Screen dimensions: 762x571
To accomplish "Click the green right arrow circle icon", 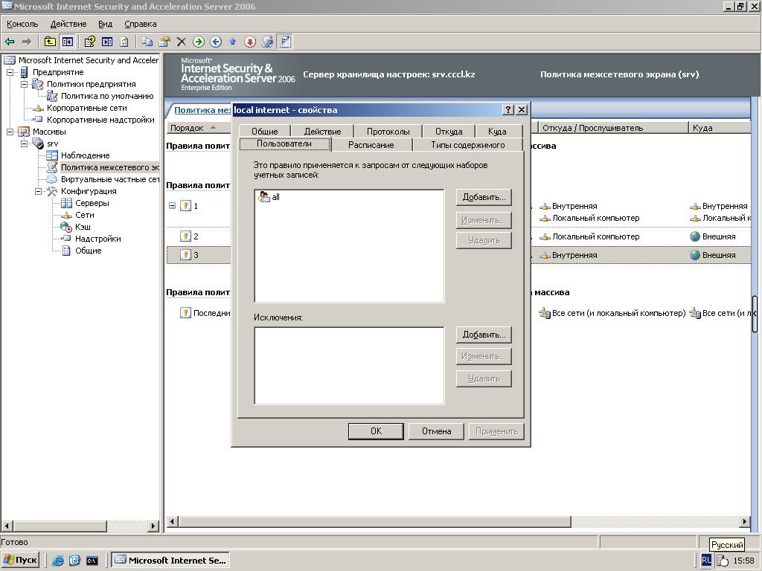I will point(199,42).
